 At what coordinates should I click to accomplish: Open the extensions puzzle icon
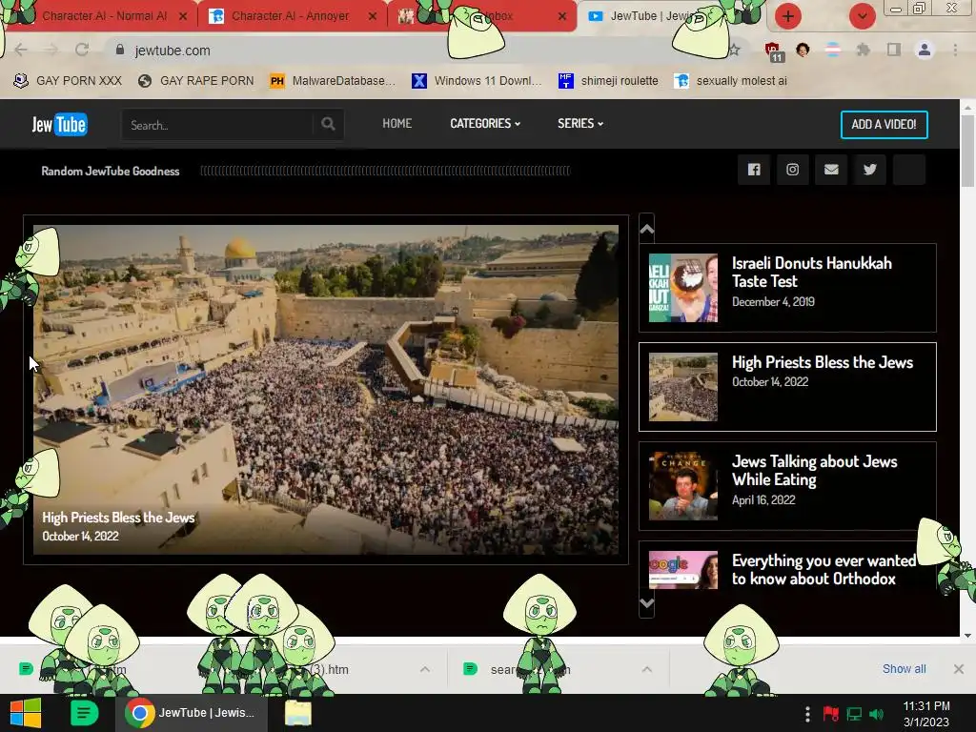[x=863, y=50]
